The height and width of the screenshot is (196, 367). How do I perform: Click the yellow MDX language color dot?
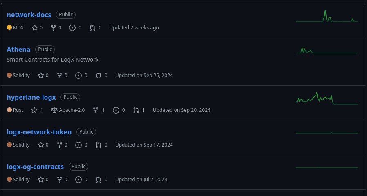(9, 28)
